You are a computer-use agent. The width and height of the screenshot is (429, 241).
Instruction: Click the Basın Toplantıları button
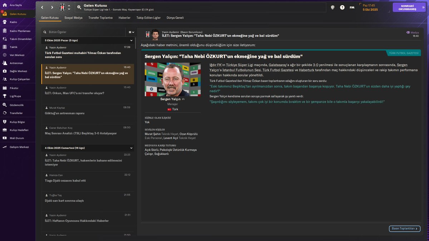coord(404,229)
